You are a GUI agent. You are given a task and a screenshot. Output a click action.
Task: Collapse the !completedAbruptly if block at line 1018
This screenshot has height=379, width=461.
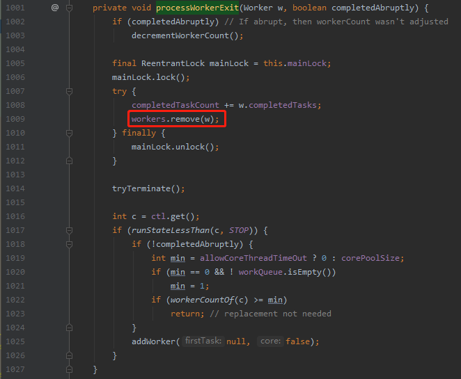tap(70, 245)
